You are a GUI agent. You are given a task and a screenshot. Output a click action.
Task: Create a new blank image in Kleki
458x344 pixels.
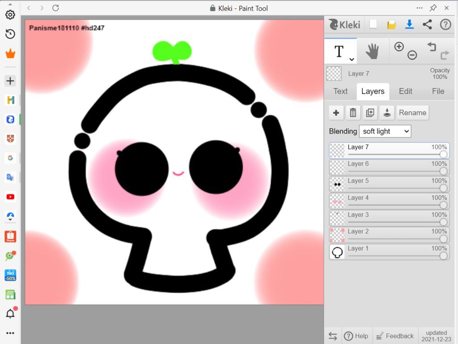pos(373,24)
